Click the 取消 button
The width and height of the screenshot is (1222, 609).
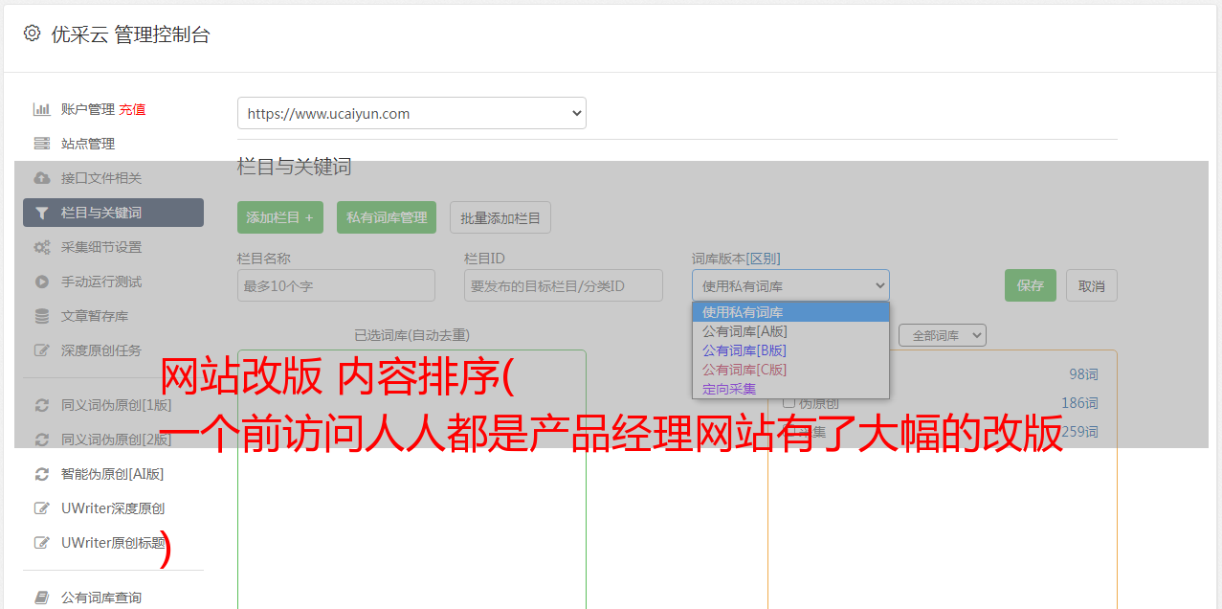1092,285
